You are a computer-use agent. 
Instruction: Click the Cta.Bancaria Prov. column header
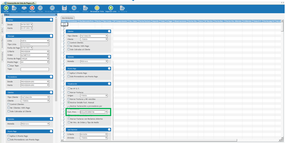(87, 21)
